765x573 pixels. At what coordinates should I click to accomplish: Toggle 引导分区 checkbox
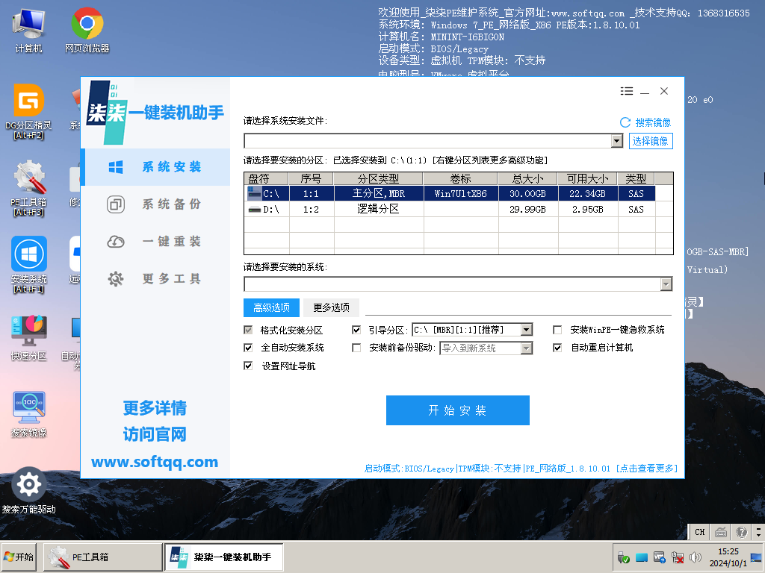coord(356,330)
